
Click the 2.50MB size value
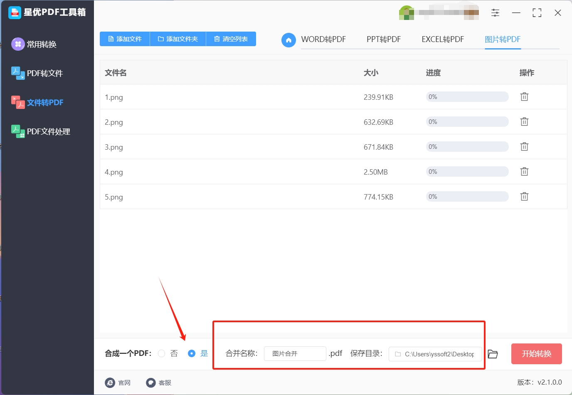(x=376, y=172)
